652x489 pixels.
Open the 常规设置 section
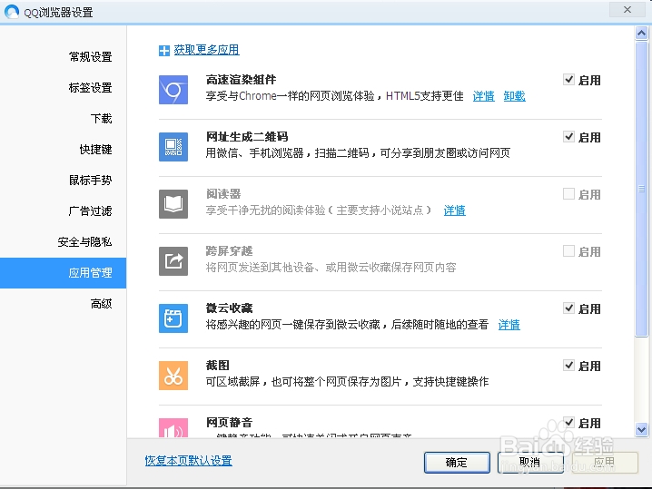(64, 56)
